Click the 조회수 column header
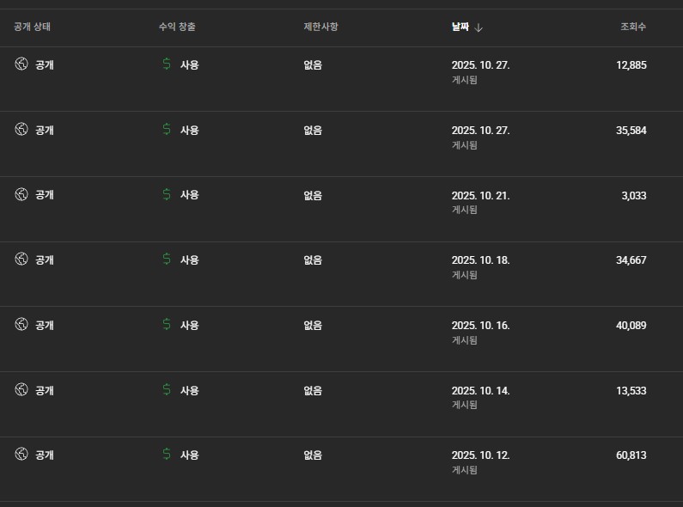683x507 pixels. coord(633,27)
